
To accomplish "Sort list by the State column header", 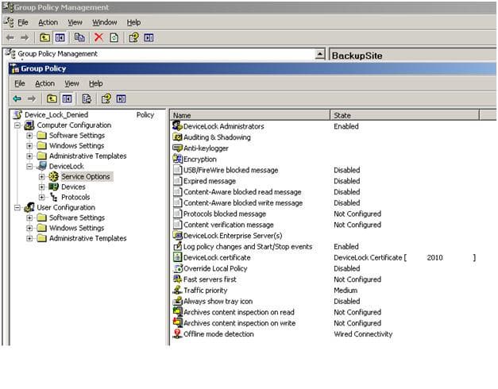I will (404, 115).
